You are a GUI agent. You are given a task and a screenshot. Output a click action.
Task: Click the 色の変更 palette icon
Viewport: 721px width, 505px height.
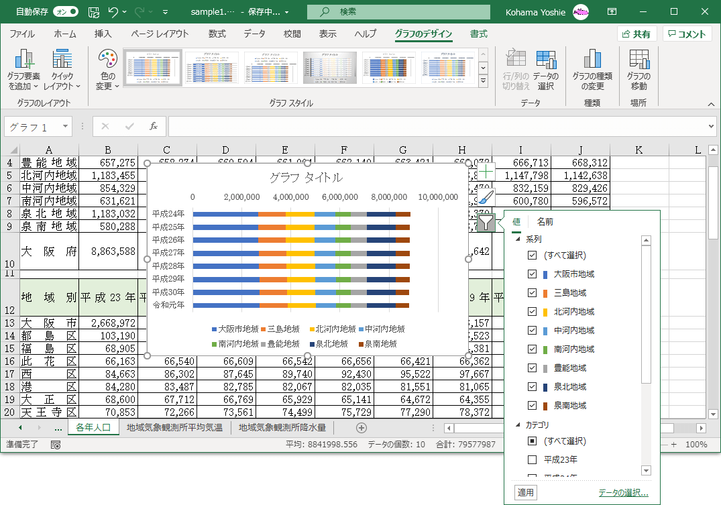tap(107, 60)
